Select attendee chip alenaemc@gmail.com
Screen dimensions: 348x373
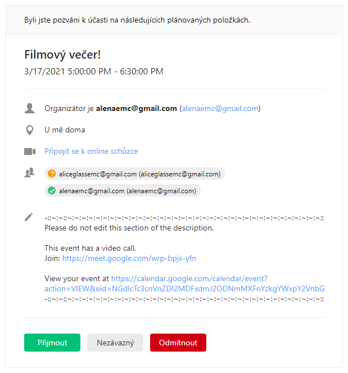(x=123, y=191)
